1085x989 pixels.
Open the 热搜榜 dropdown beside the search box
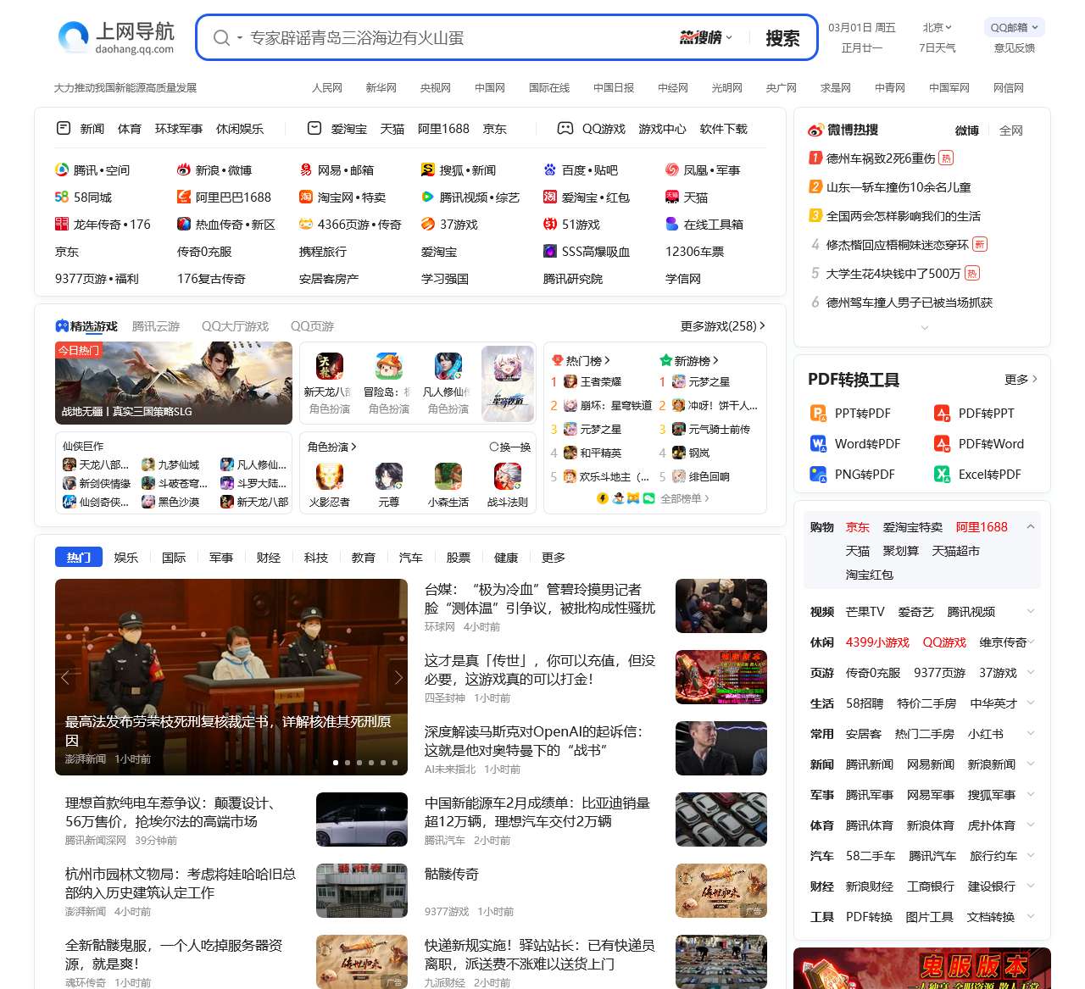click(x=705, y=38)
